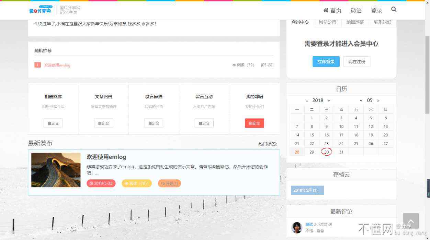
Task: Switch to the 顶置推荐 tab
Action: (x=355, y=22)
